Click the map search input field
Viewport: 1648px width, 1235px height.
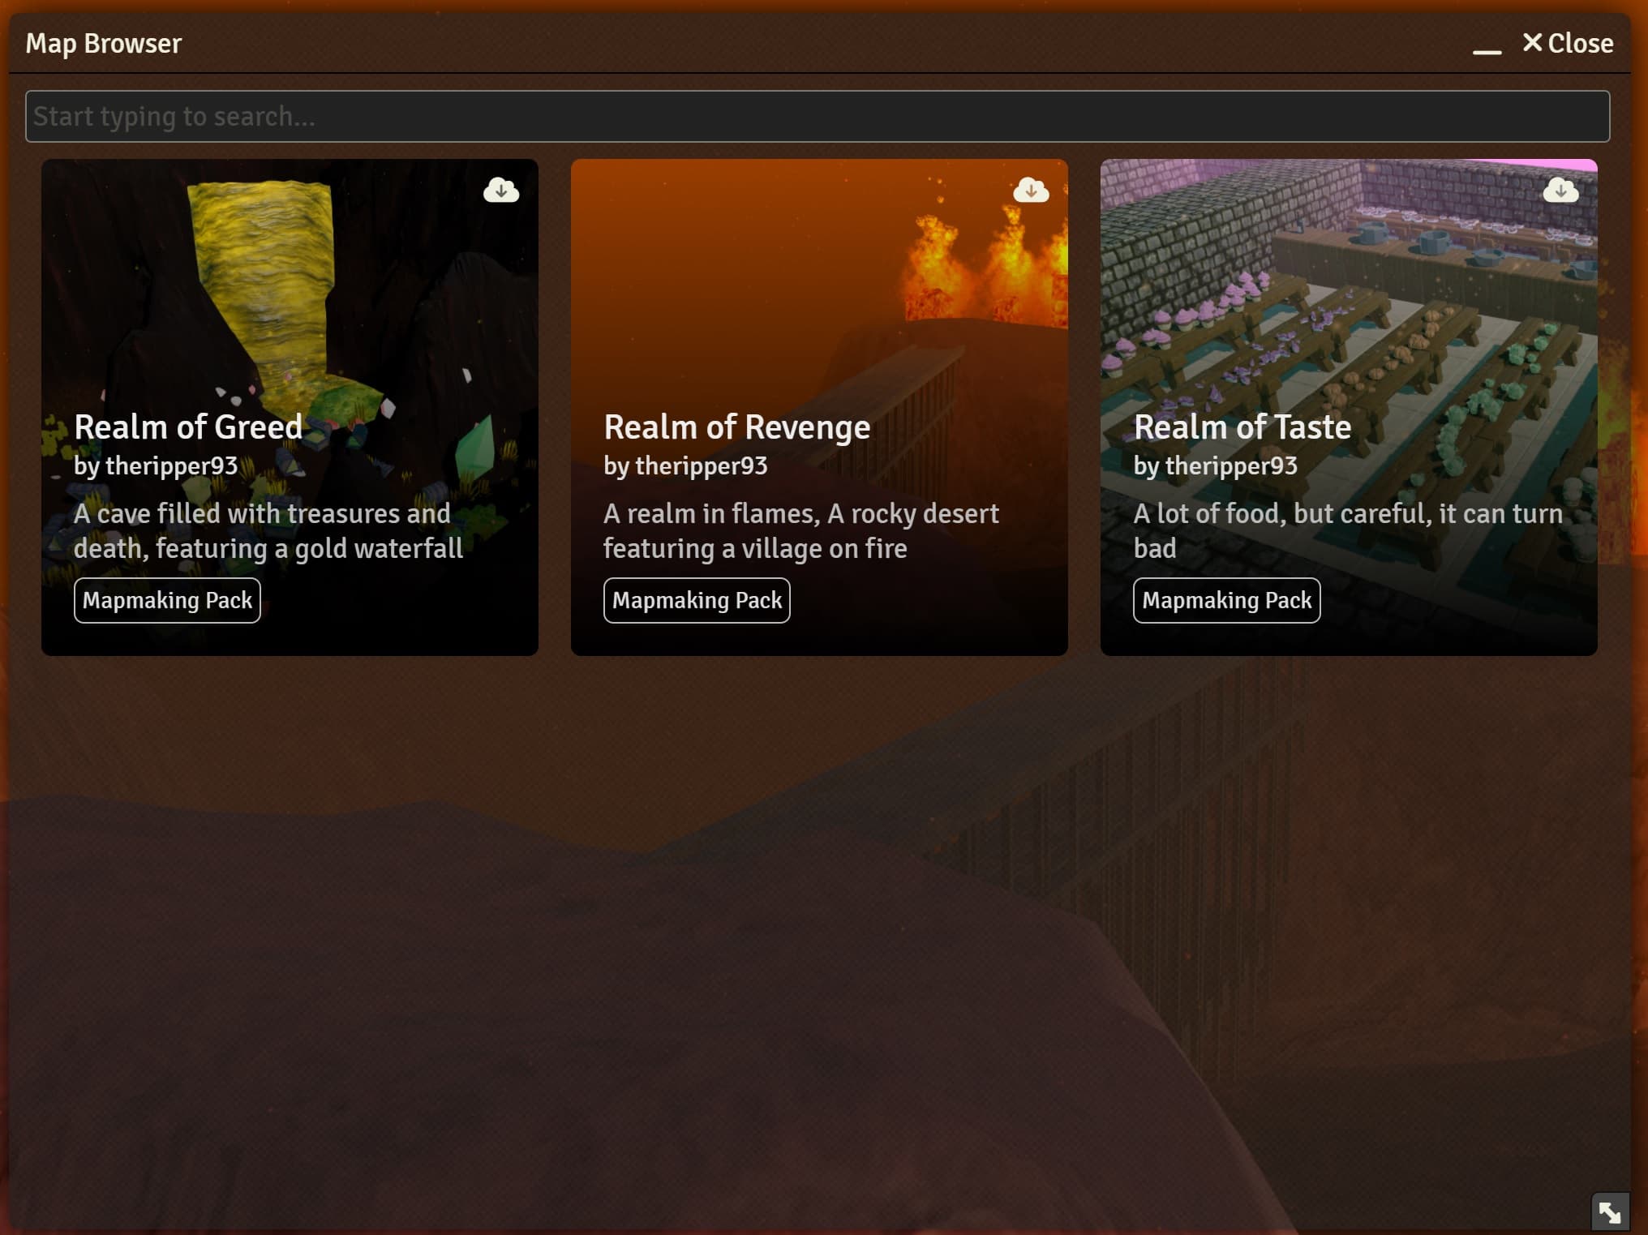(x=817, y=116)
